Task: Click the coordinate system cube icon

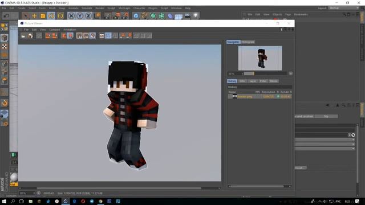Action: click(98, 15)
